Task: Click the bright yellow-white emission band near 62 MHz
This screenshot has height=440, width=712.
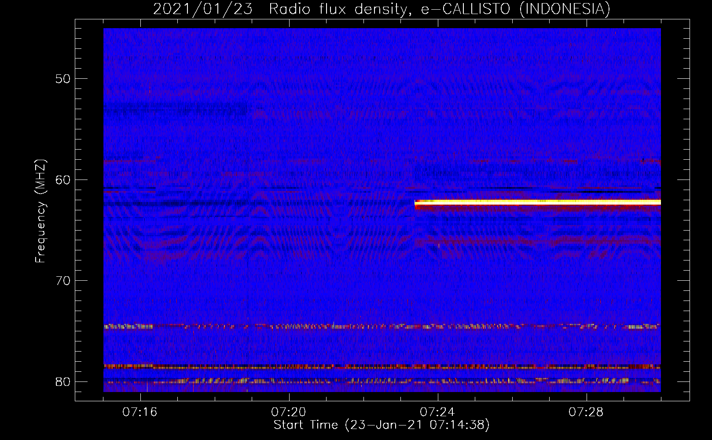Action: point(538,202)
